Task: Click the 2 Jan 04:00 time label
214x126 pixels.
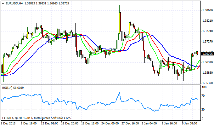Action: 149,123
